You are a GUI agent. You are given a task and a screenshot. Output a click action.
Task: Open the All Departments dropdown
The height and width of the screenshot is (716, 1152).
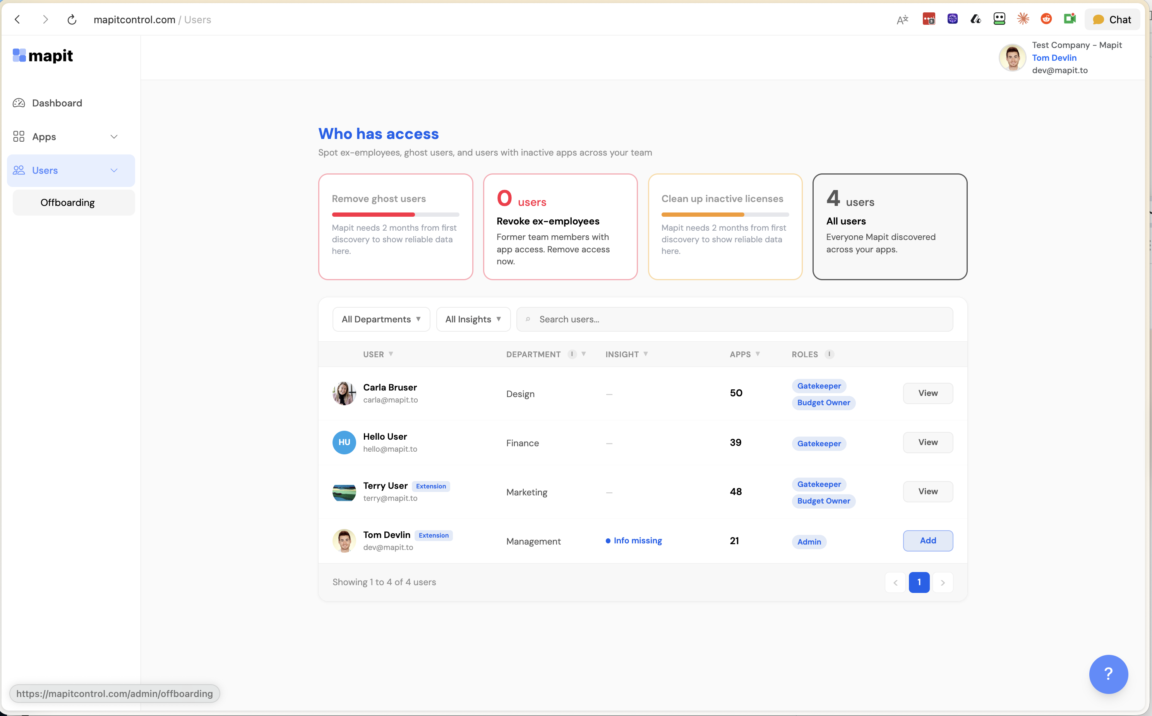tap(381, 319)
